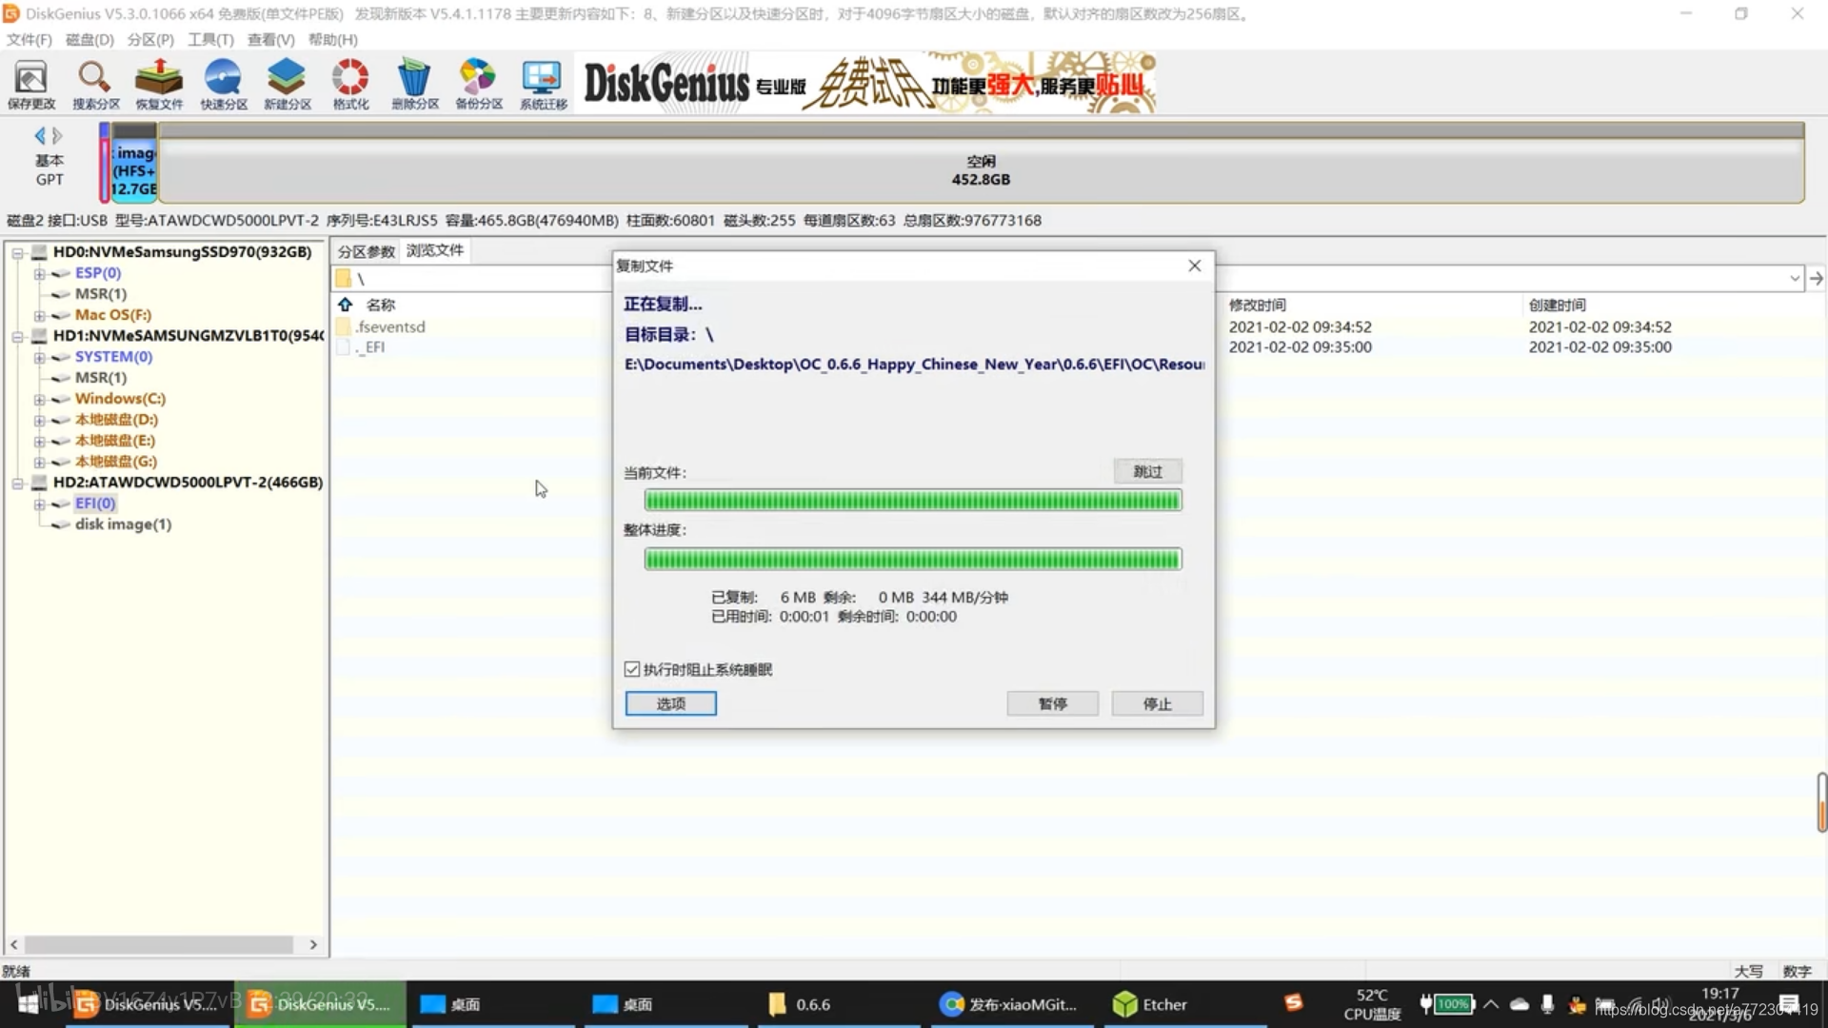
Task: Open the Quick Partition (快速分区) tool
Action: point(224,84)
